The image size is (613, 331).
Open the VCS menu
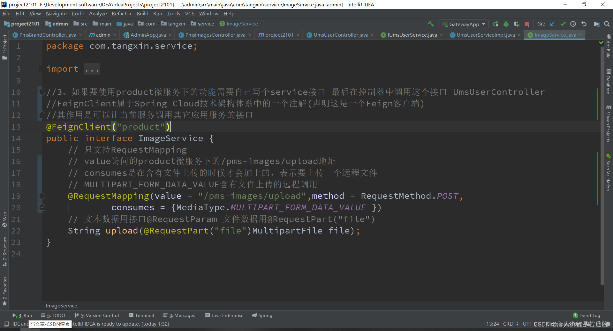pos(190,13)
